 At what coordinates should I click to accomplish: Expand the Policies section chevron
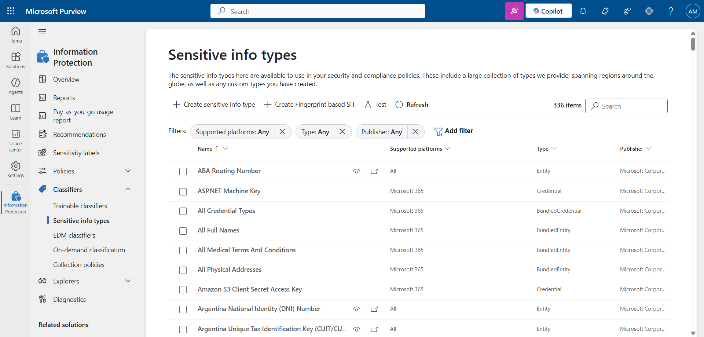coord(128,171)
